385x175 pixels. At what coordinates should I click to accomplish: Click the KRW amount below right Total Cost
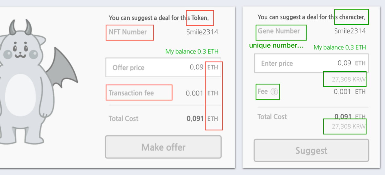[349, 126]
